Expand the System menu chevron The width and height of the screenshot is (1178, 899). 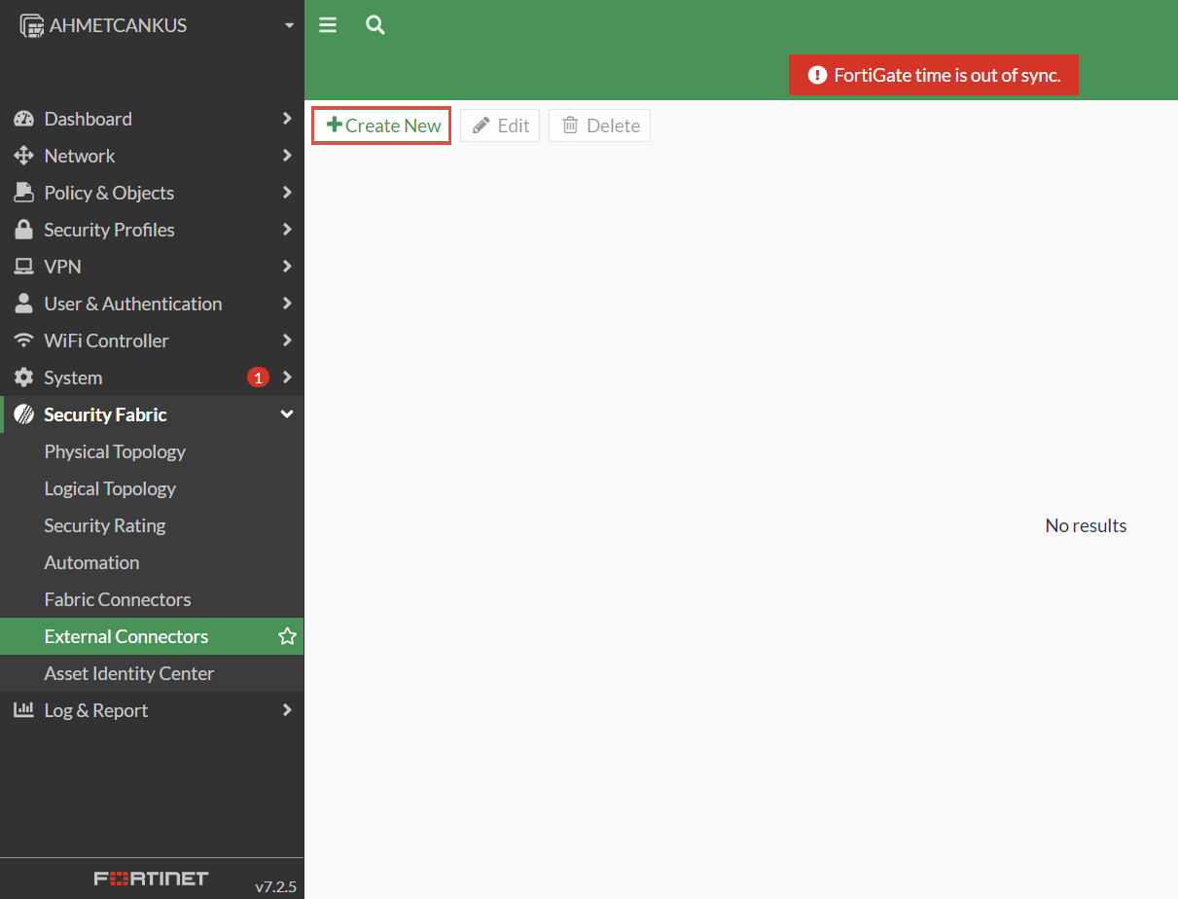(x=287, y=378)
